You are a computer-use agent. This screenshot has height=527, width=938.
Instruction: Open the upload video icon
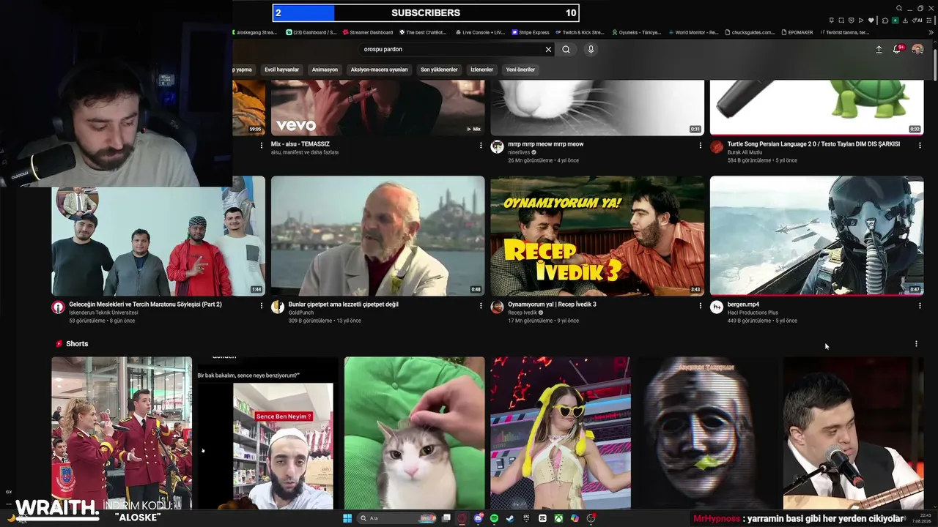(879, 49)
